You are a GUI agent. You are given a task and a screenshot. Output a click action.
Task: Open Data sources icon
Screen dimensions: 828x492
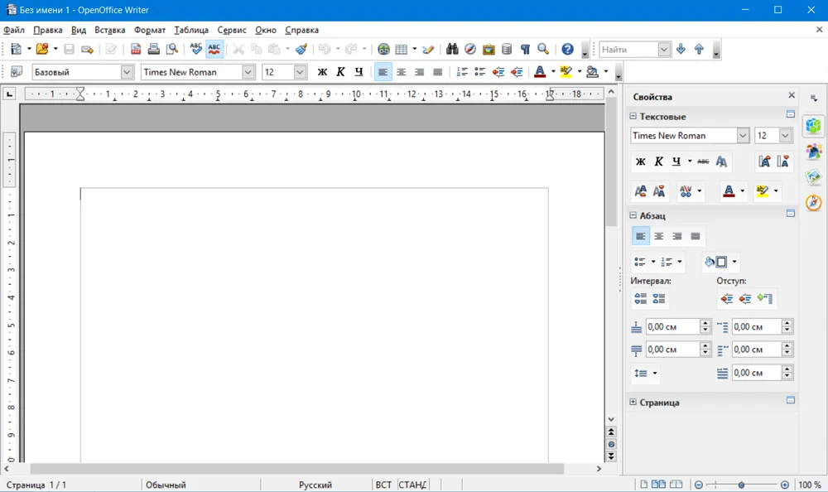click(x=507, y=49)
